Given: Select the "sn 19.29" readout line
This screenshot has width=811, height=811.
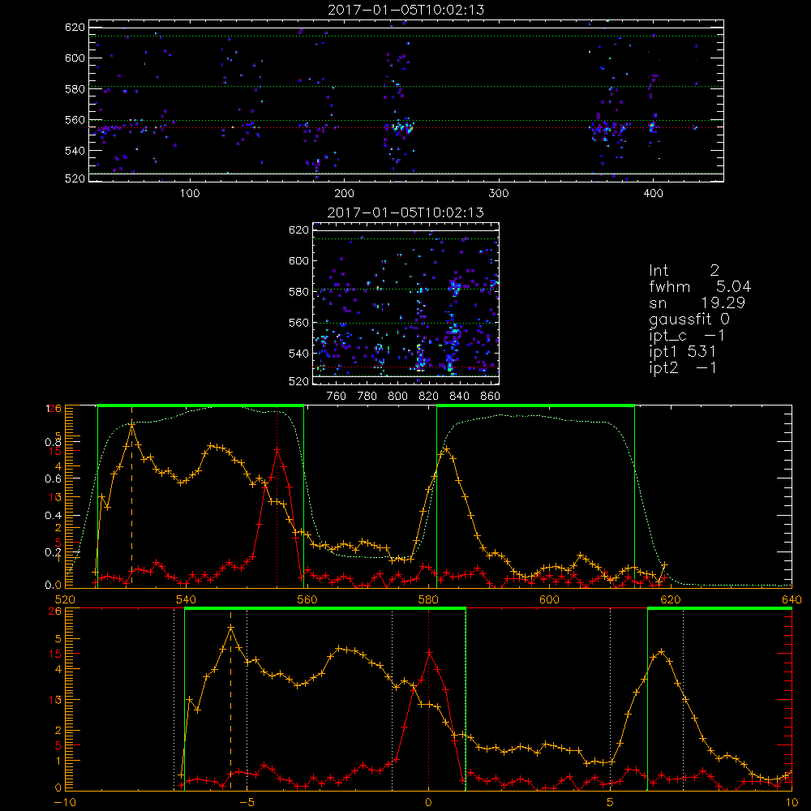Looking at the screenshot, I should coord(697,303).
